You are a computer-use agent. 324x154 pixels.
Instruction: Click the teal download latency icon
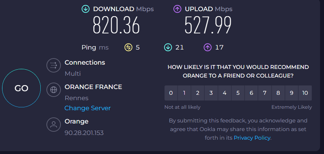[168, 48]
